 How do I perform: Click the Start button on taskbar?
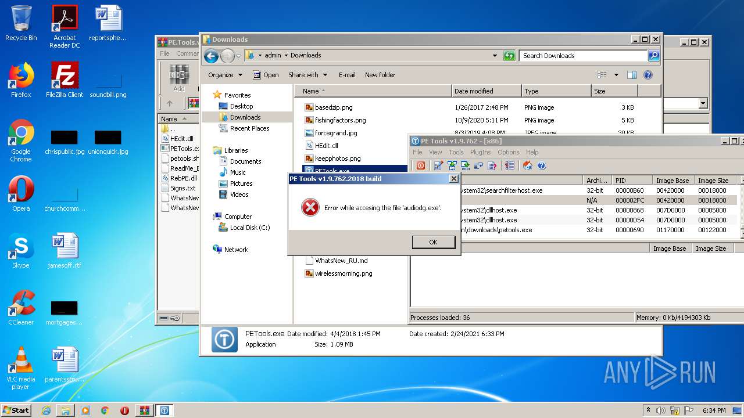click(x=16, y=410)
